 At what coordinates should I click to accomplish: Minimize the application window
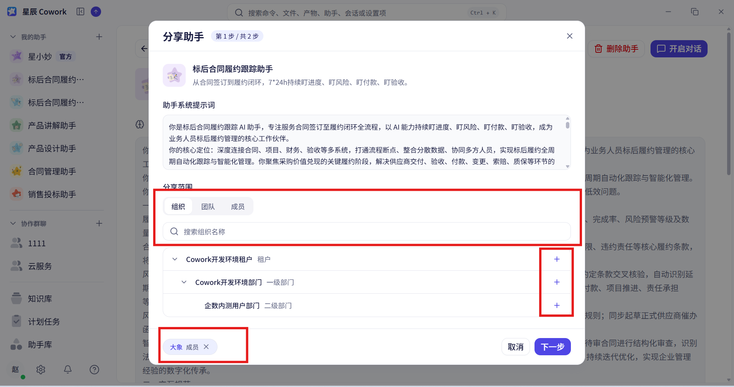point(668,12)
